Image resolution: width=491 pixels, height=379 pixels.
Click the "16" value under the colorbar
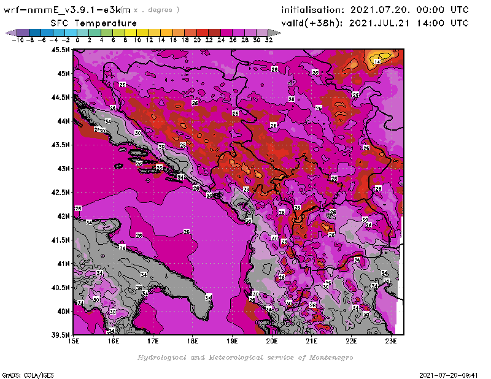pyautogui.click(x=173, y=40)
